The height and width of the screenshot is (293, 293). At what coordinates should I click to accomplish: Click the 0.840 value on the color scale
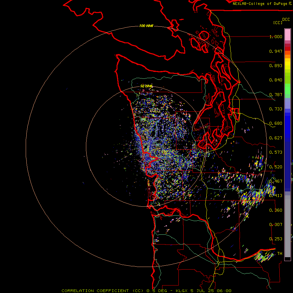coord(276,80)
